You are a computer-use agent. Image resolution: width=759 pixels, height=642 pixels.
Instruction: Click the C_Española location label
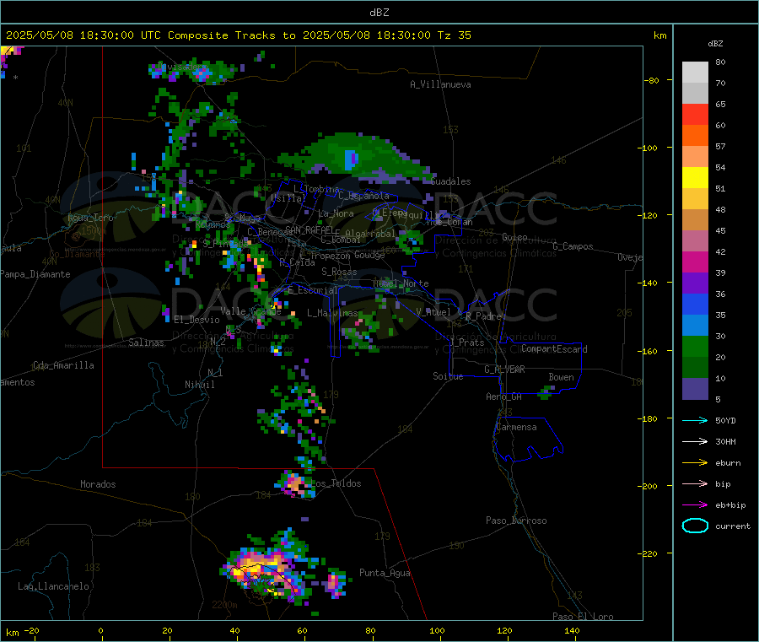(x=364, y=196)
